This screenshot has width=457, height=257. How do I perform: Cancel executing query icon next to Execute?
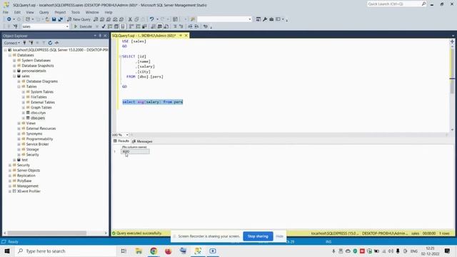97,26
